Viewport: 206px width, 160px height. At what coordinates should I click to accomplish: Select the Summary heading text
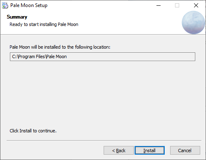[x=17, y=17]
